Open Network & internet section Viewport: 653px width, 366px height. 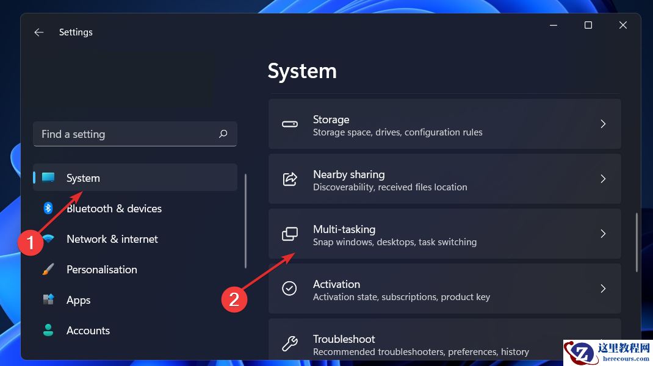(135, 239)
